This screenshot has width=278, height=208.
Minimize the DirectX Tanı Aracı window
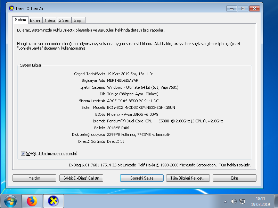tap(231, 8)
